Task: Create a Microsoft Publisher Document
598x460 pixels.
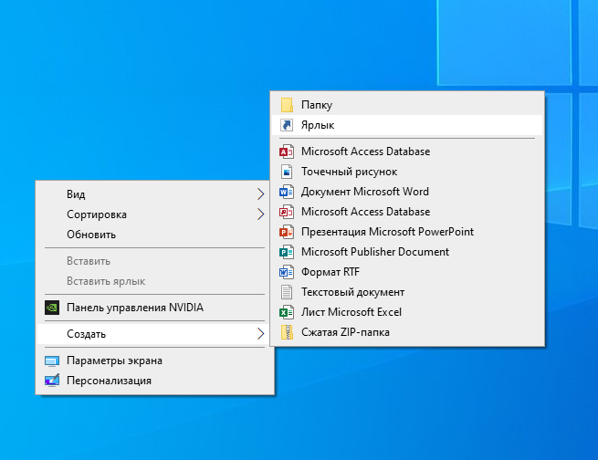Action: [407, 252]
